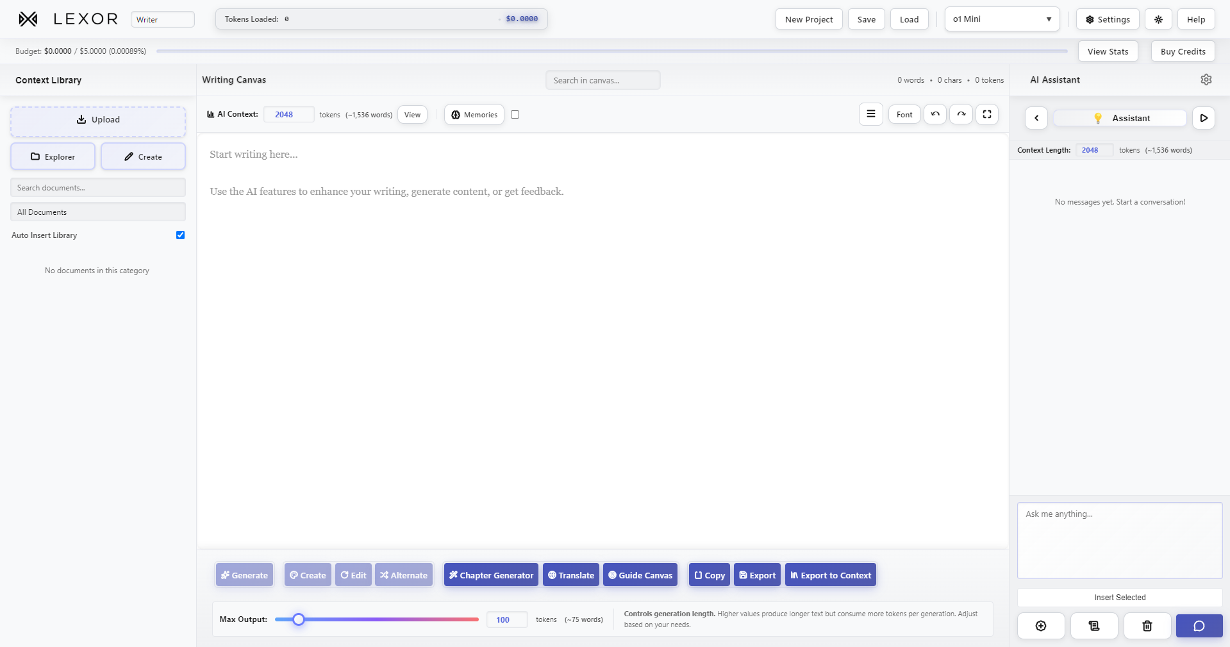The height and width of the screenshot is (647, 1230).
Task: Click the Ask me anything input field
Action: 1118,541
